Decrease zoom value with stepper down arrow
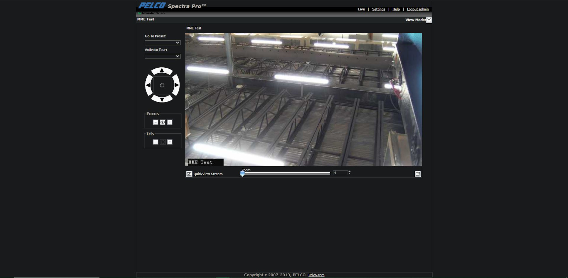568x278 pixels. tap(349, 174)
